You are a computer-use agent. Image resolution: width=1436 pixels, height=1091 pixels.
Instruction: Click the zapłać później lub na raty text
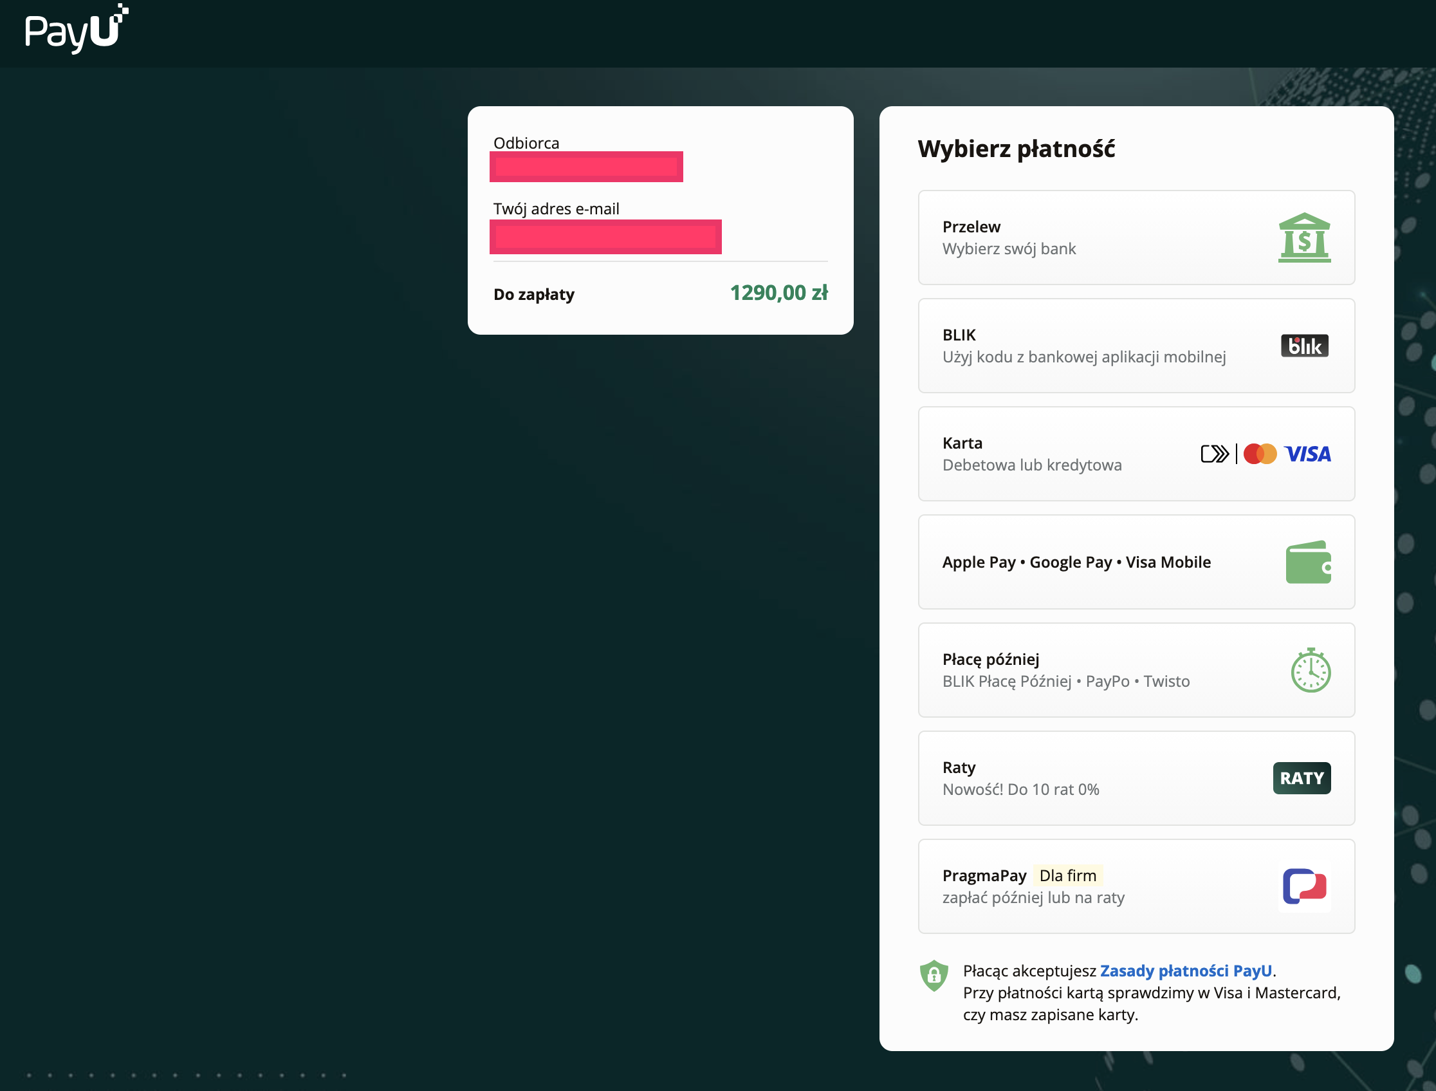(x=1033, y=898)
